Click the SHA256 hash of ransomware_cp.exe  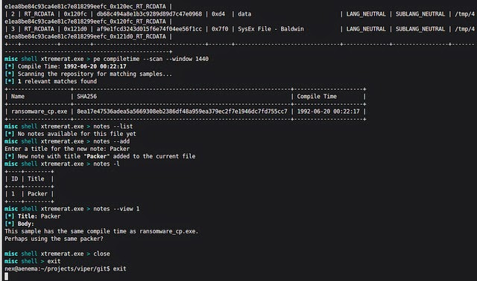coord(182,112)
